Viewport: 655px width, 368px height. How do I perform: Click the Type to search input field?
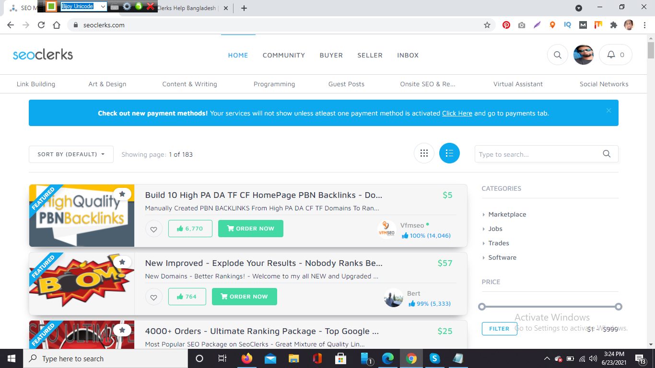click(x=537, y=154)
